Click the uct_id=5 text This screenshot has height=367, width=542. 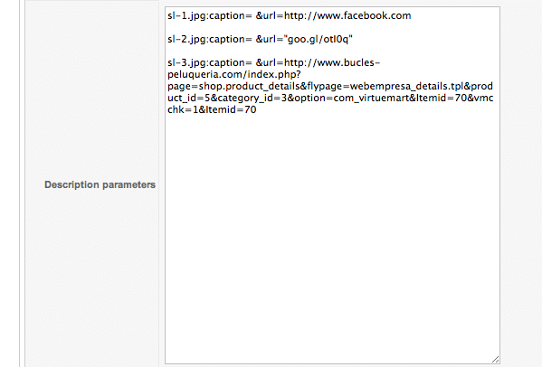point(189,98)
